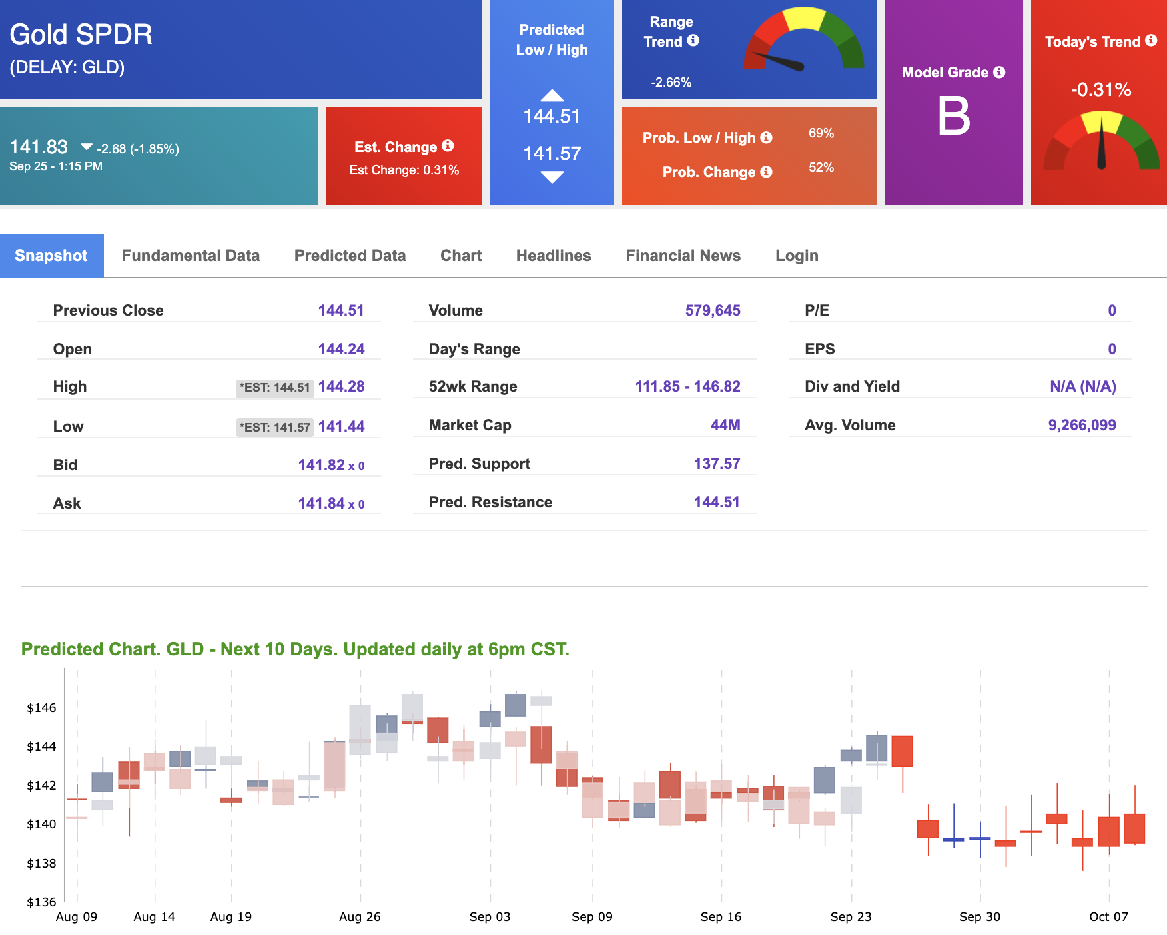Viewport: 1167px width, 935px height.
Task: Click the 52wk Range value 111.85 - 146.82
Action: click(687, 386)
